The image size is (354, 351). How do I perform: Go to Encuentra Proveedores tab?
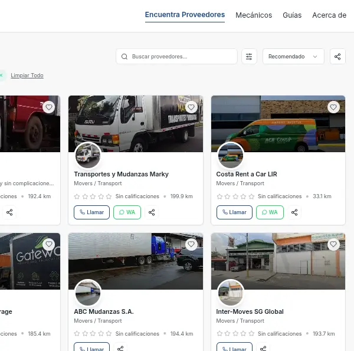185,15
